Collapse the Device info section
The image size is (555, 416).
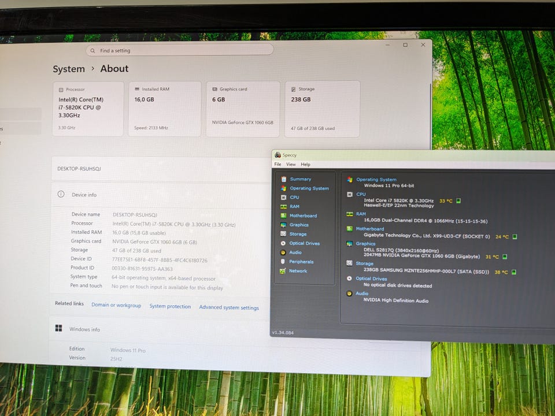(x=161, y=195)
